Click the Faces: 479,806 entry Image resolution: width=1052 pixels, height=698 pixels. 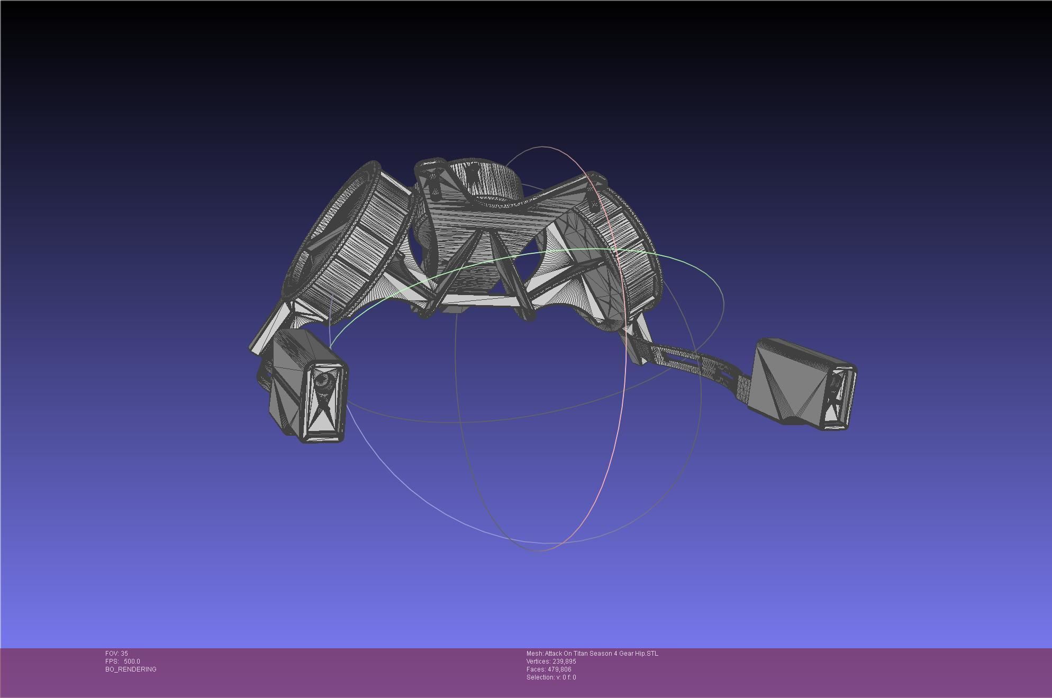click(549, 669)
